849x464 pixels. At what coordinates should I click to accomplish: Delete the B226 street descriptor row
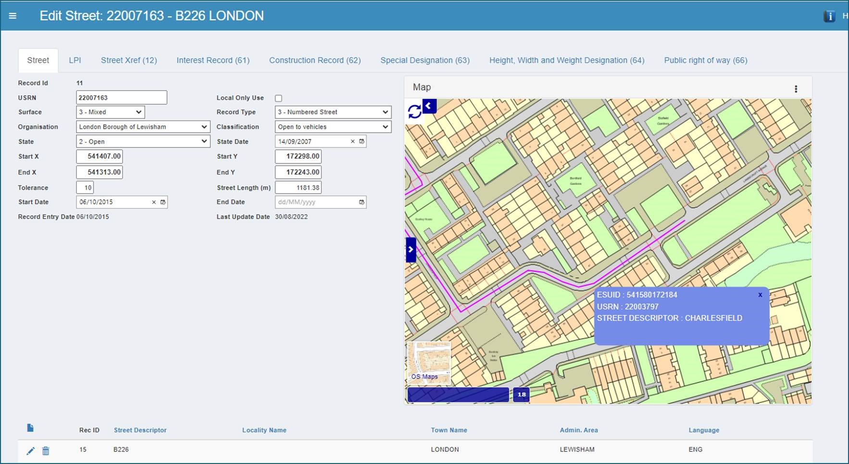point(46,451)
